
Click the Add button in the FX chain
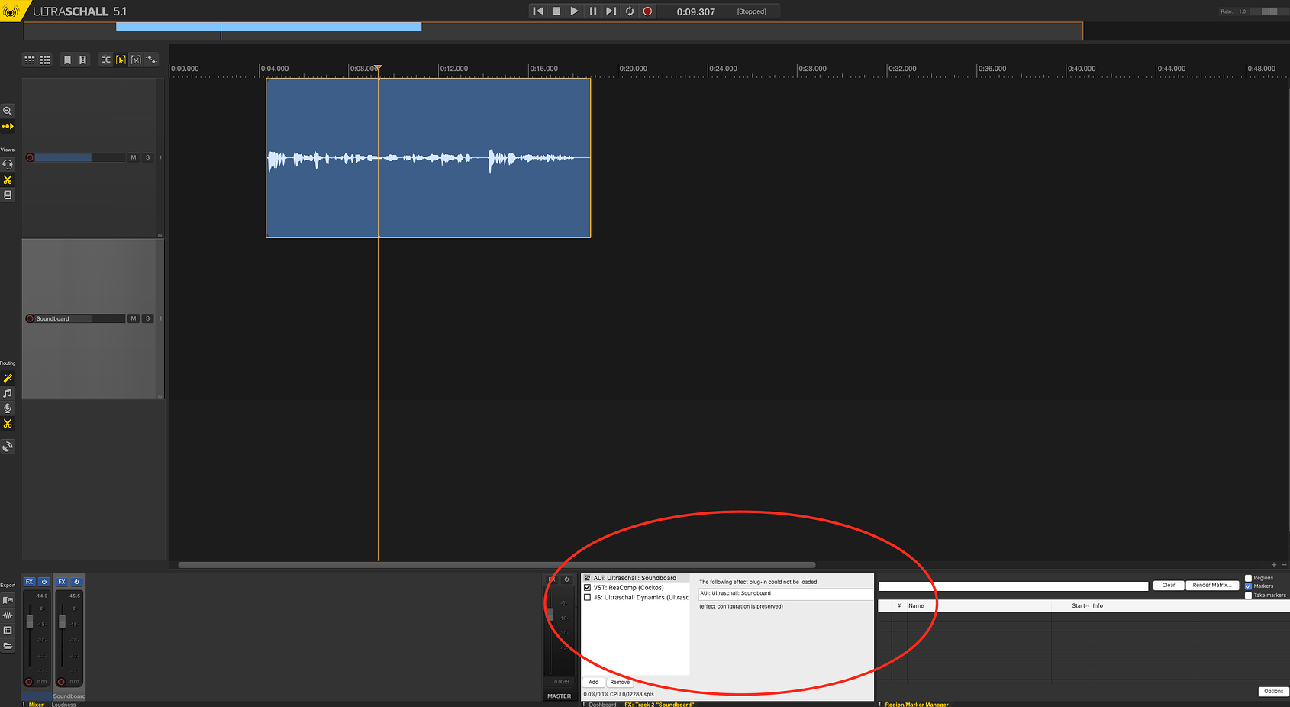594,683
